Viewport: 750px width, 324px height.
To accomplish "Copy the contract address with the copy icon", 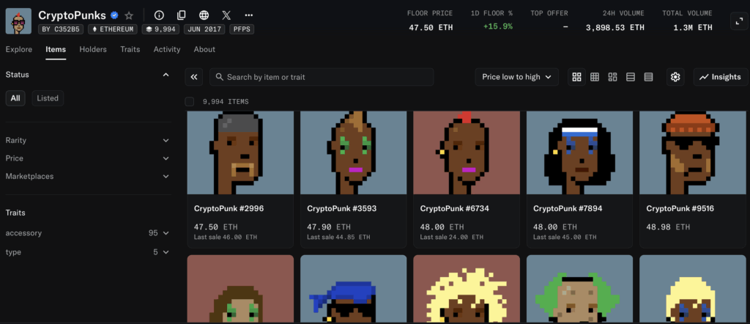I will (x=182, y=15).
